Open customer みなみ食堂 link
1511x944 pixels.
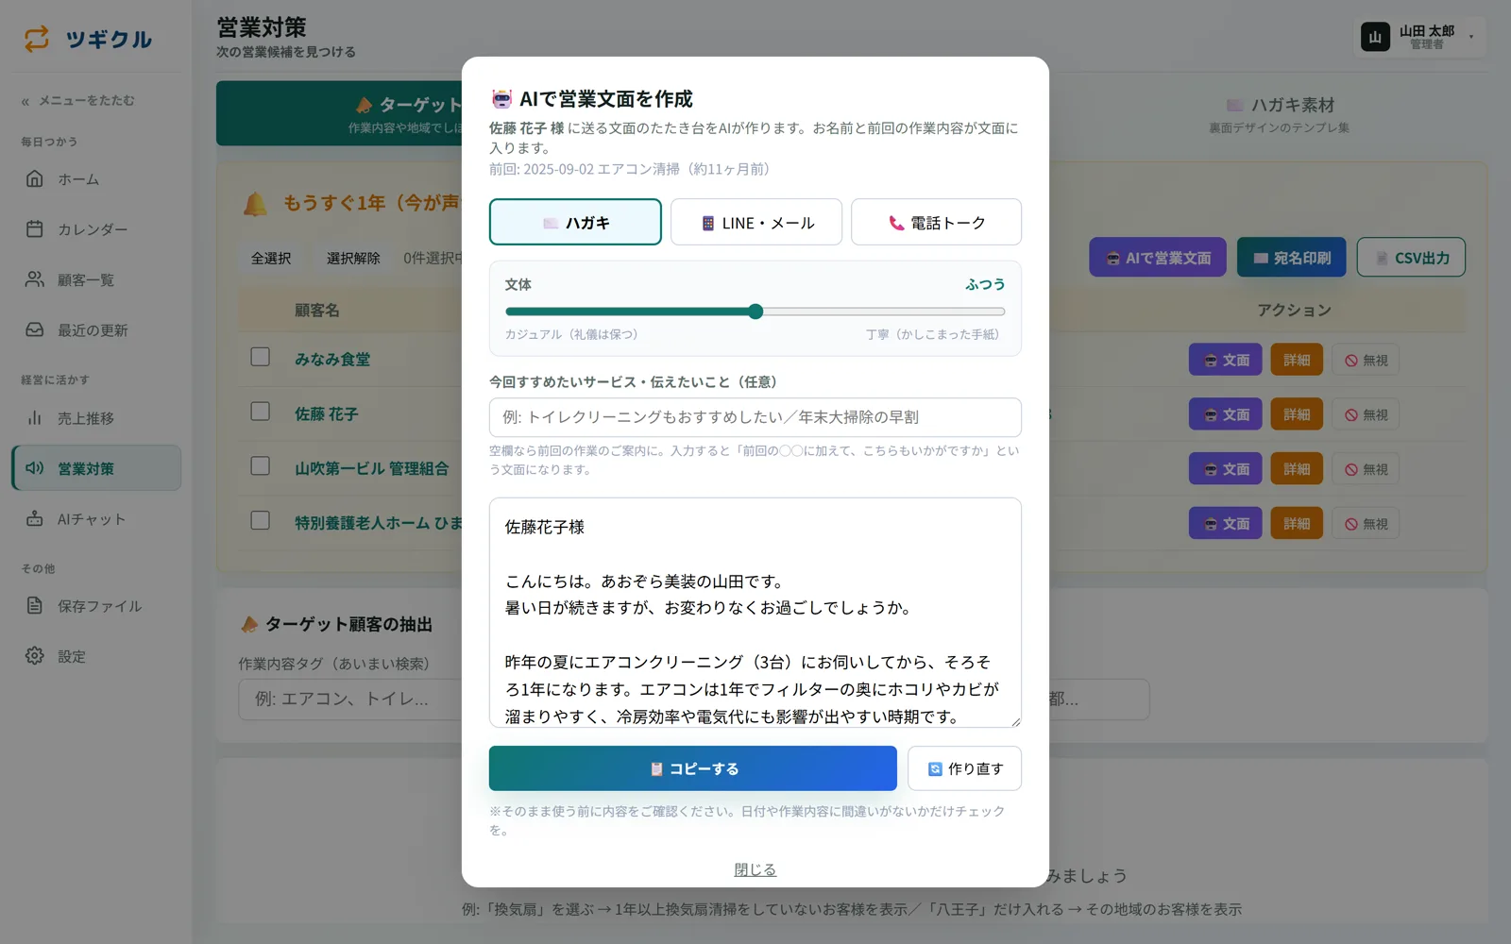(x=332, y=359)
